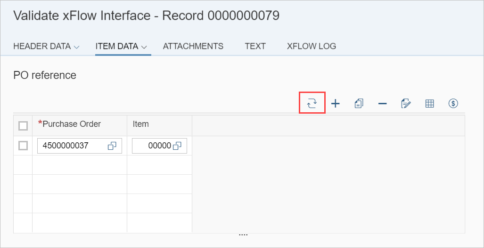This screenshot has height=248, width=484.
Task: Click the Purchase Order column header
Action: 72,124
